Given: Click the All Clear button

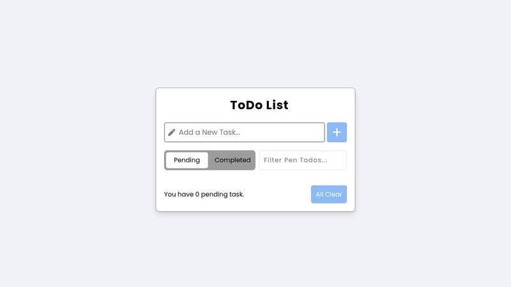Looking at the screenshot, I should click(328, 195).
